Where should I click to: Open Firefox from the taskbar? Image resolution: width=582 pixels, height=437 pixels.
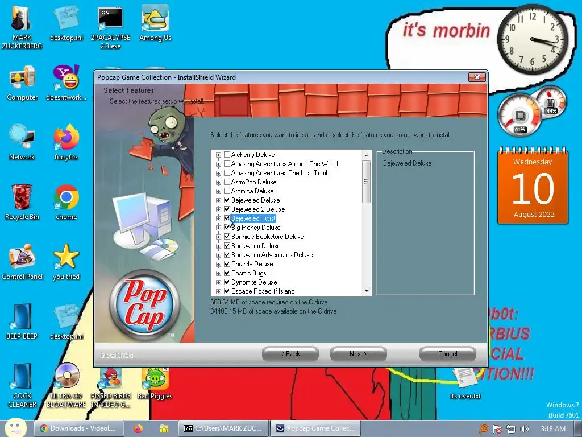(x=138, y=428)
